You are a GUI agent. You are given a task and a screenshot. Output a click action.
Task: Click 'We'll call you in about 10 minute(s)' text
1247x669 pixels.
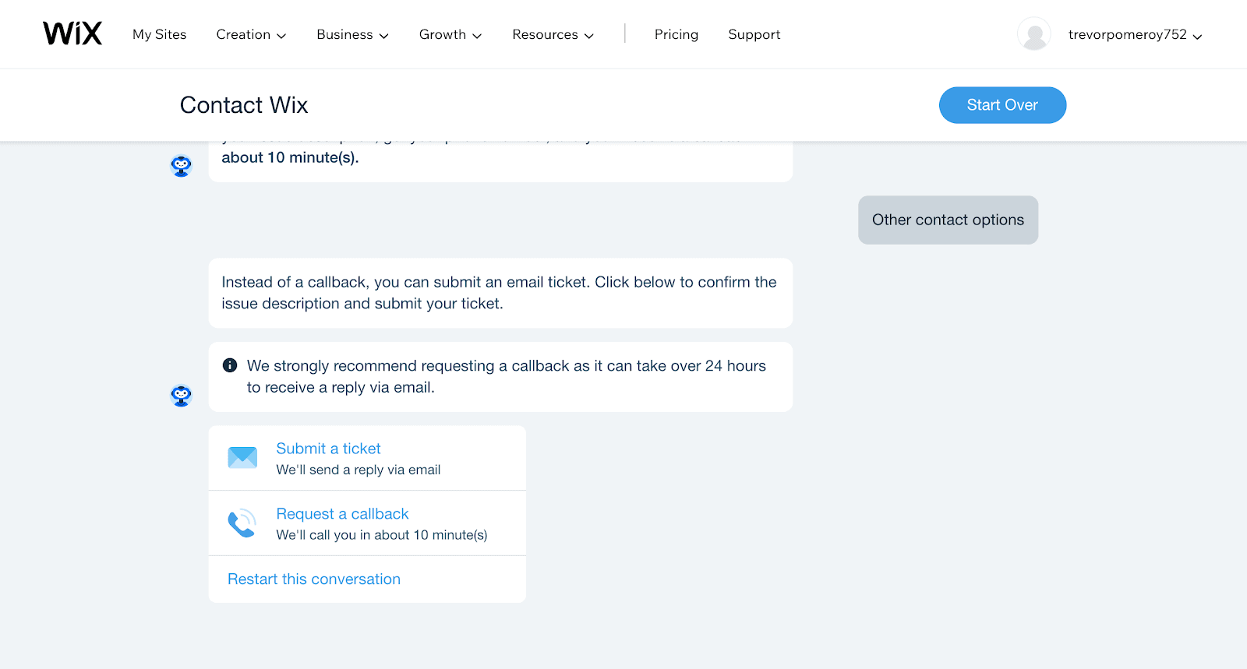click(382, 535)
